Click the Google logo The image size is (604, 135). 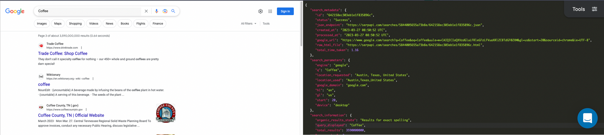pyautogui.click(x=15, y=11)
